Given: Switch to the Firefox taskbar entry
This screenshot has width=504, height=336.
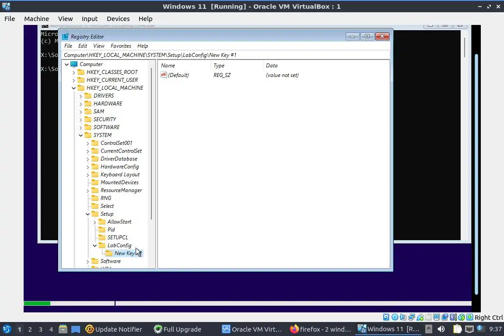Looking at the screenshot, I should [x=320, y=329].
